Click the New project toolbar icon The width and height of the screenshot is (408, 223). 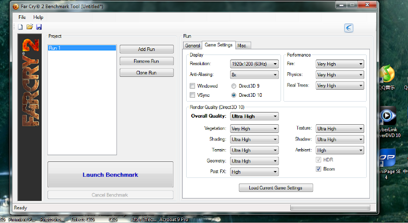pos(20,27)
